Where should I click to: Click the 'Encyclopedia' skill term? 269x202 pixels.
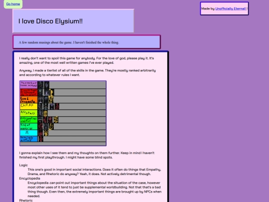coord(29,178)
